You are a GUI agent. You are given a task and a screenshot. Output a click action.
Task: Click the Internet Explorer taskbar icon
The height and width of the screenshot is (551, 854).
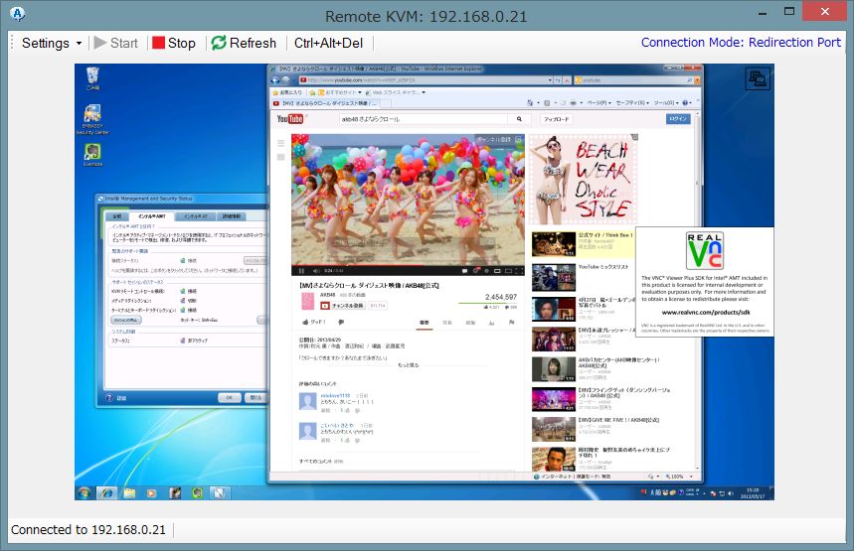click(x=106, y=492)
